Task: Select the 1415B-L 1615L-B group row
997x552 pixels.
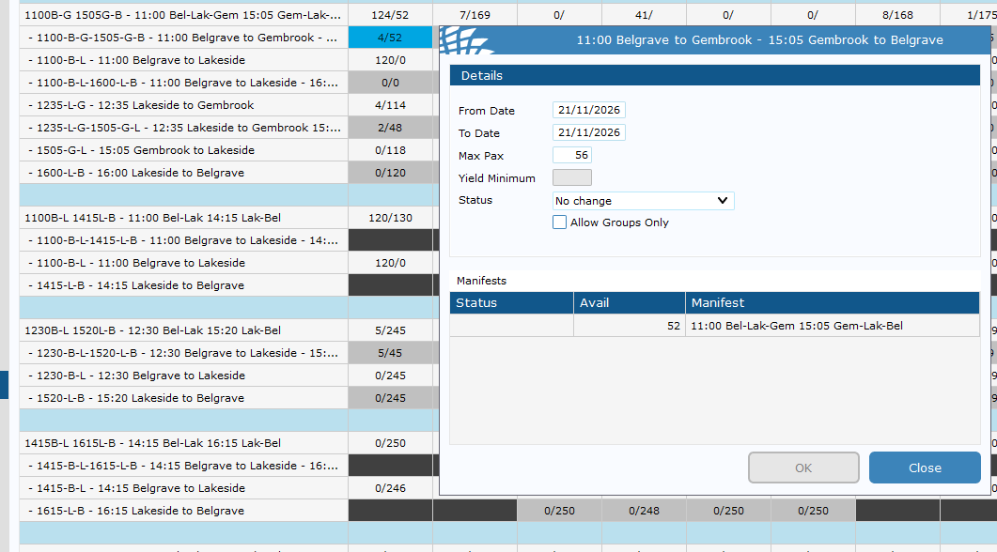Action: point(184,443)
